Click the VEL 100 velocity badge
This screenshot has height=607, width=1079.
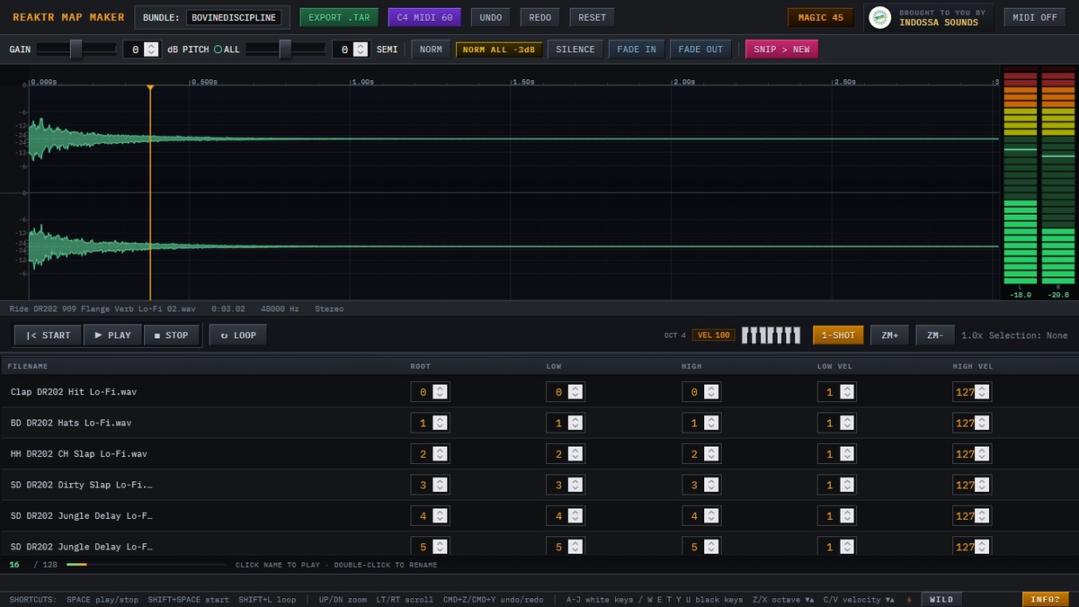(713, 335)
